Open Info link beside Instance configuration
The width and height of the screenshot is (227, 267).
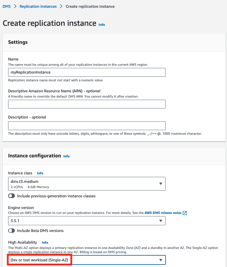tap(66, 156)
